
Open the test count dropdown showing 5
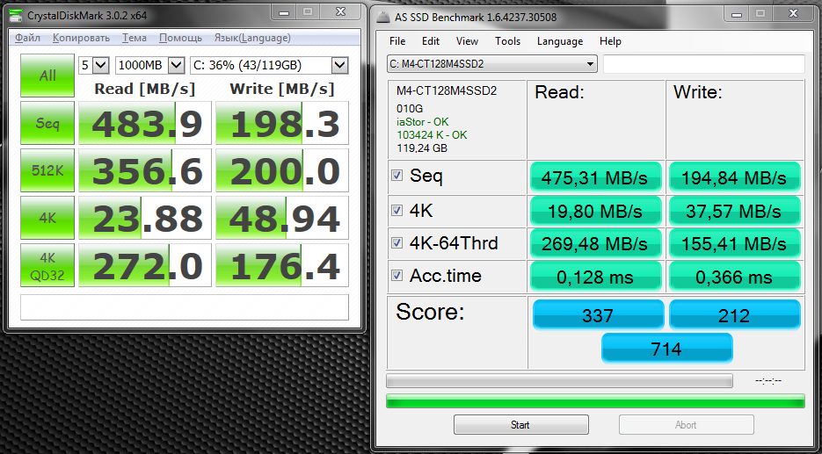click(93, 66)
